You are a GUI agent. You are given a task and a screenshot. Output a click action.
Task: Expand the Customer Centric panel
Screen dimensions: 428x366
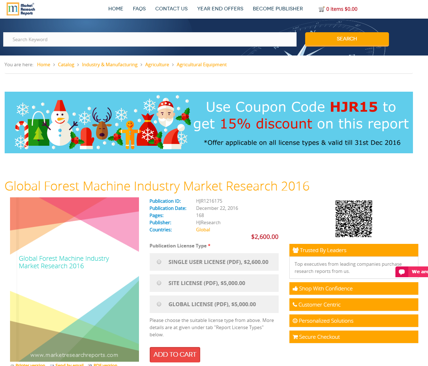[x=354, y=305]
